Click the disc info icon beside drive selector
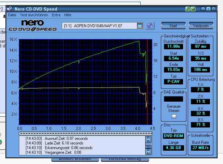 pyautogui.click(x=150, y=26)
